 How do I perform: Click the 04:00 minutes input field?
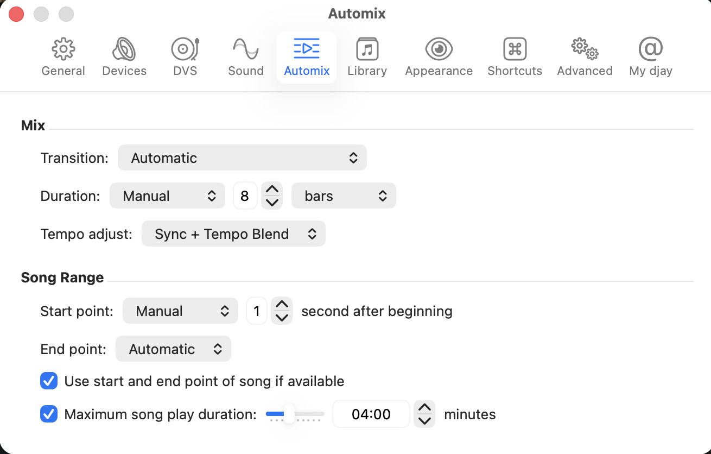pos(371,414)
